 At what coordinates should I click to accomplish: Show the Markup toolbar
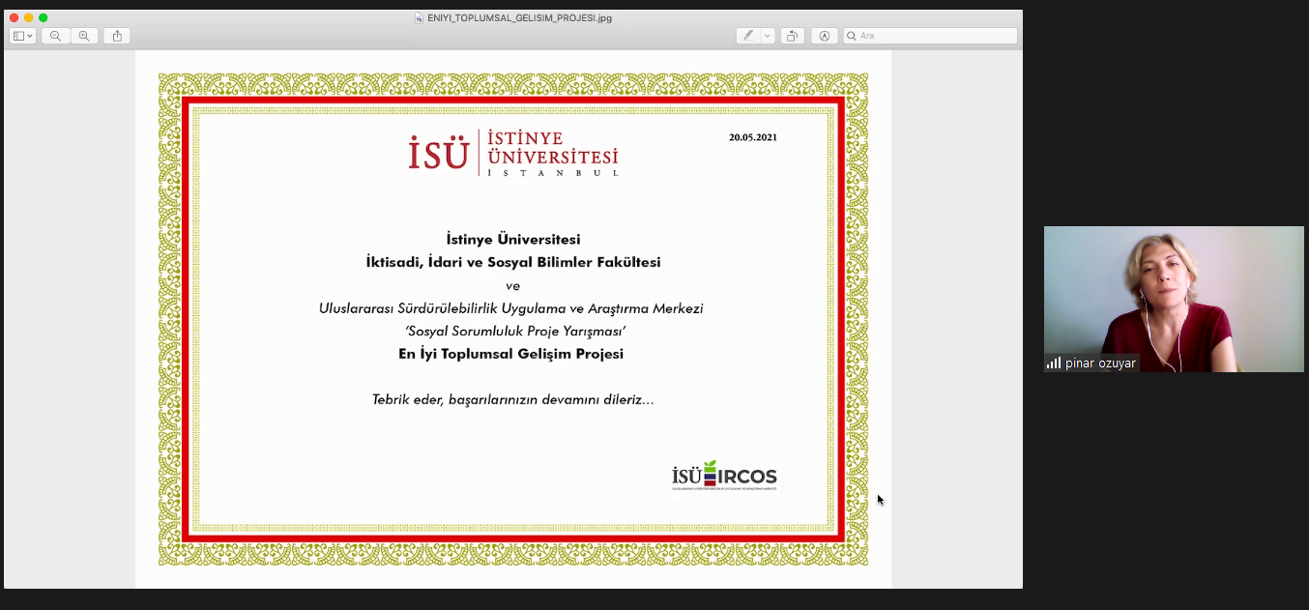pos(825,36)
